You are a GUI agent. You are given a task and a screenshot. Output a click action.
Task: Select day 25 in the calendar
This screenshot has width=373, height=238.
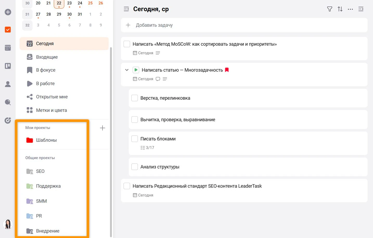(x=90, y=3)
